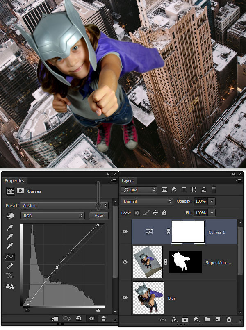Select the Curves adjustment icon in Properties
246x330 pixels.
[11, 191]
